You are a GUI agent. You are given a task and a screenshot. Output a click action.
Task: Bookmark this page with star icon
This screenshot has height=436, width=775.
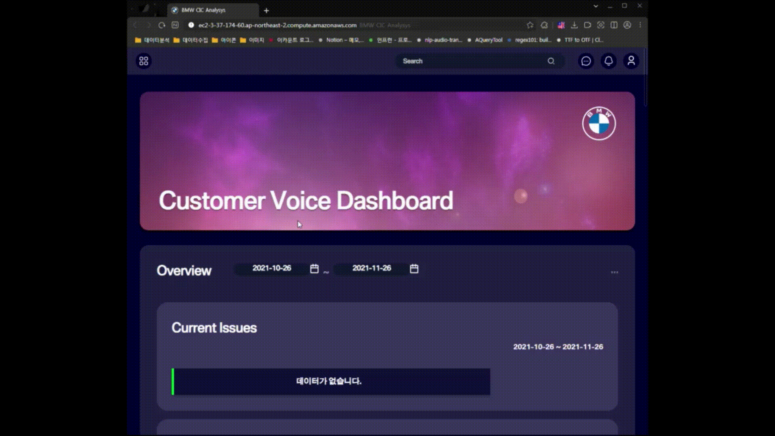pyautogui.click(x=530, y=25)
